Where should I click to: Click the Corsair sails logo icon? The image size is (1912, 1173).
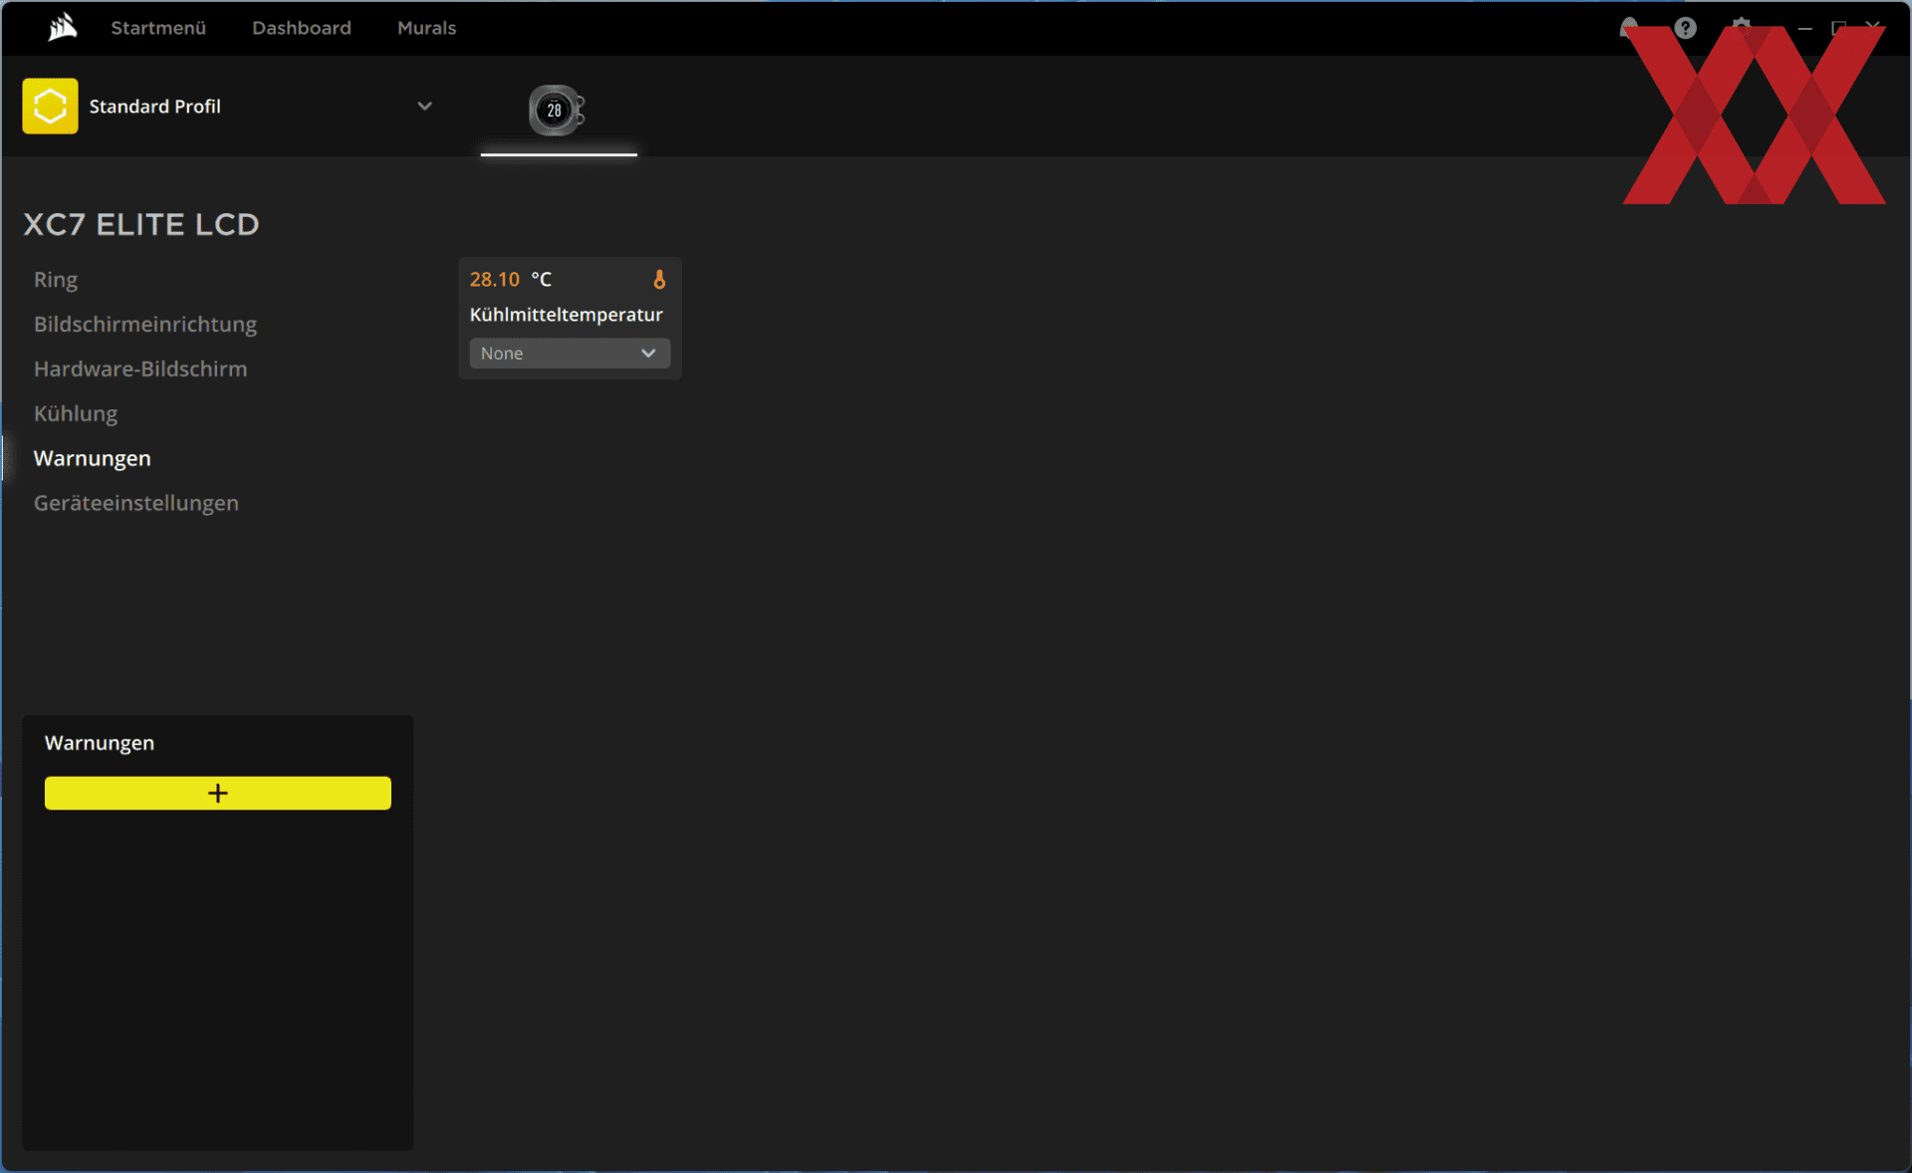(63, 27)
